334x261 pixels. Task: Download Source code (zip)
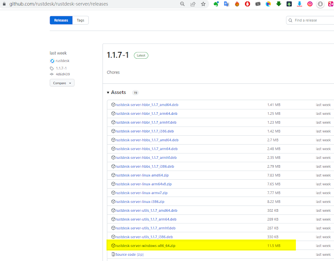tap(130, 254)
